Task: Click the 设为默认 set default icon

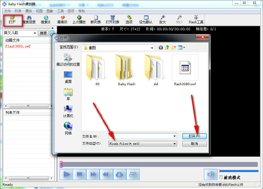Action: pyautogui.click(x=146, y=20)
